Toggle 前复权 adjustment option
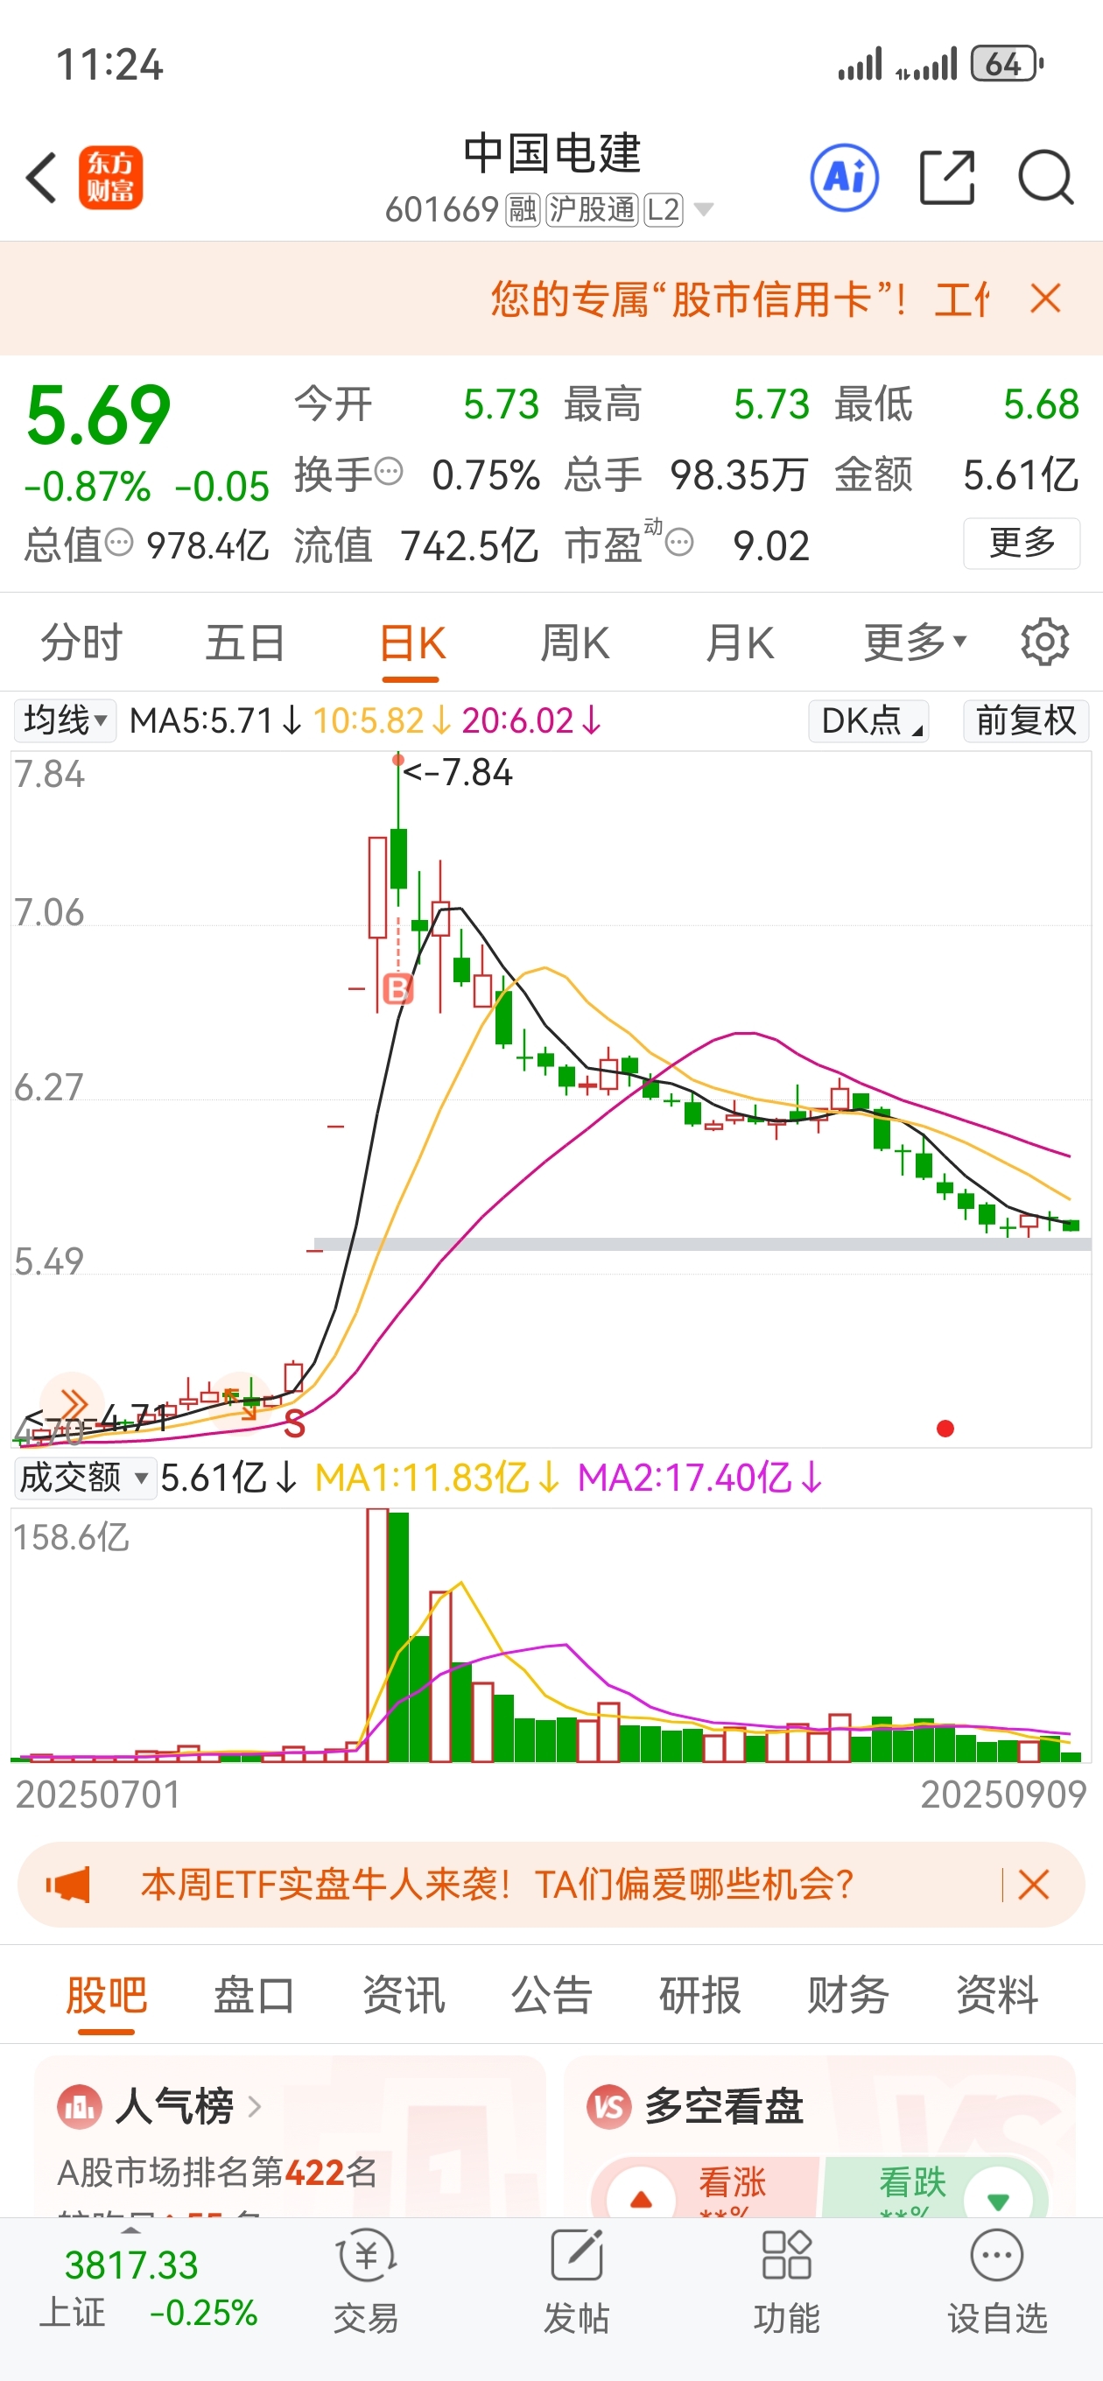Screen dimensions: 1103x2381 click(x=1025, y=720)
